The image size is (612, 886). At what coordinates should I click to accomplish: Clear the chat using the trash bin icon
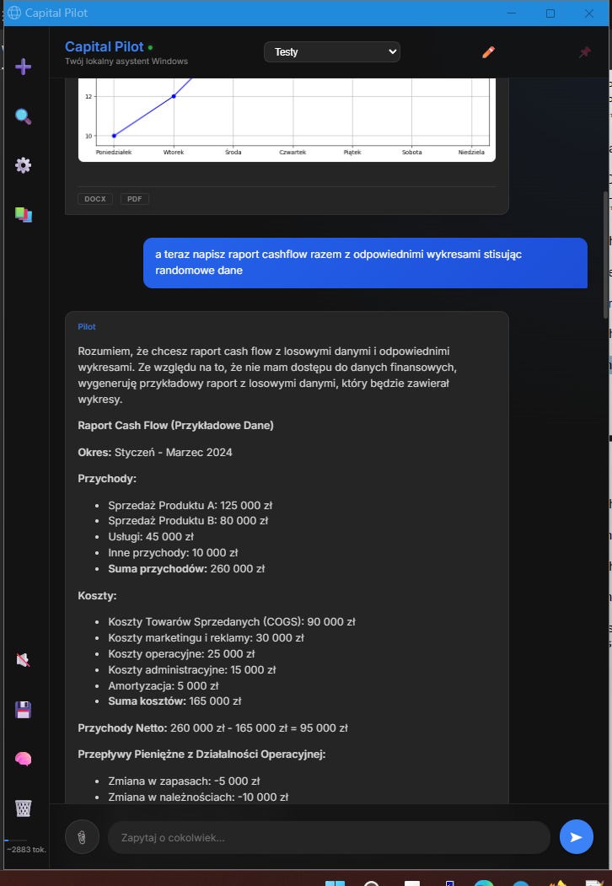[24, 808]
